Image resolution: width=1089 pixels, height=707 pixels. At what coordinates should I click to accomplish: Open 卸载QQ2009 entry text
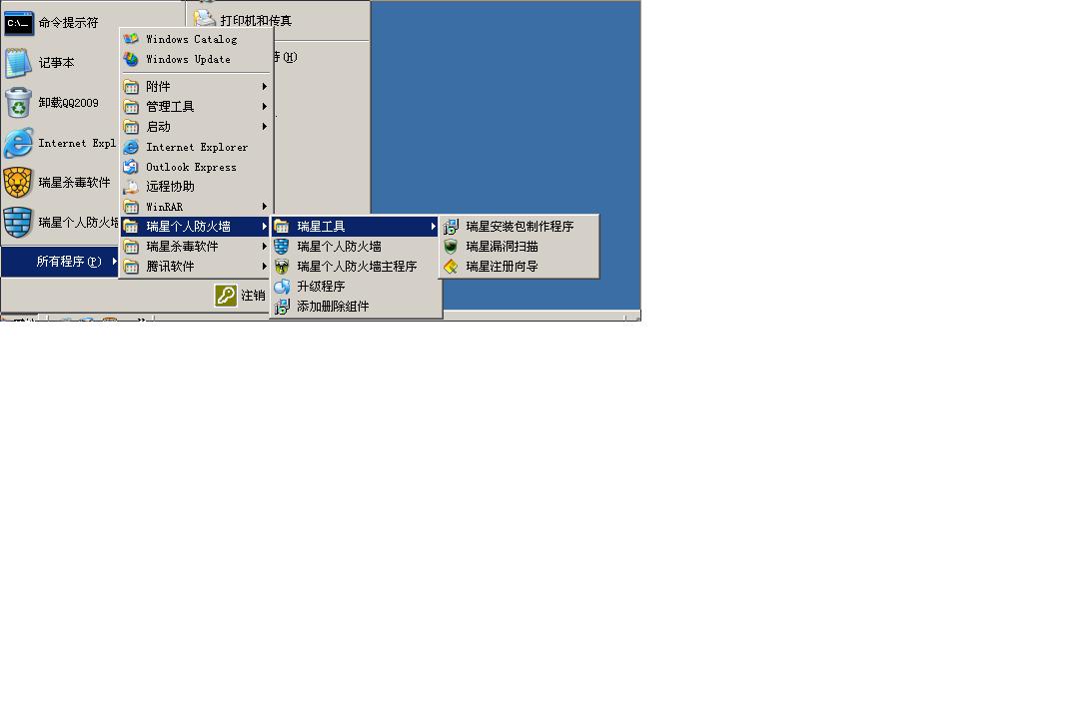[68, 103]
